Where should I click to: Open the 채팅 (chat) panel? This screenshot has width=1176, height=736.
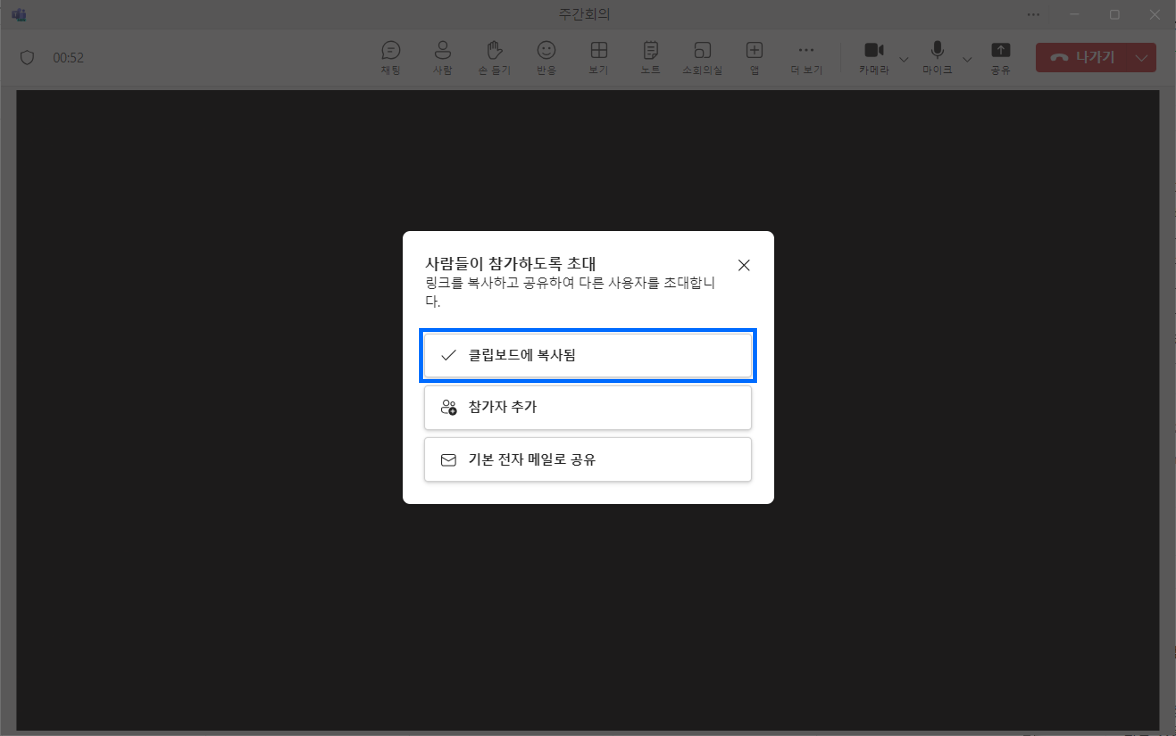tap(390, 57)
